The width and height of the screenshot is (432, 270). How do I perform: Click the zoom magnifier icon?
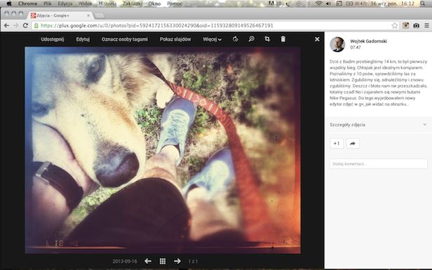tap(251, 39)
